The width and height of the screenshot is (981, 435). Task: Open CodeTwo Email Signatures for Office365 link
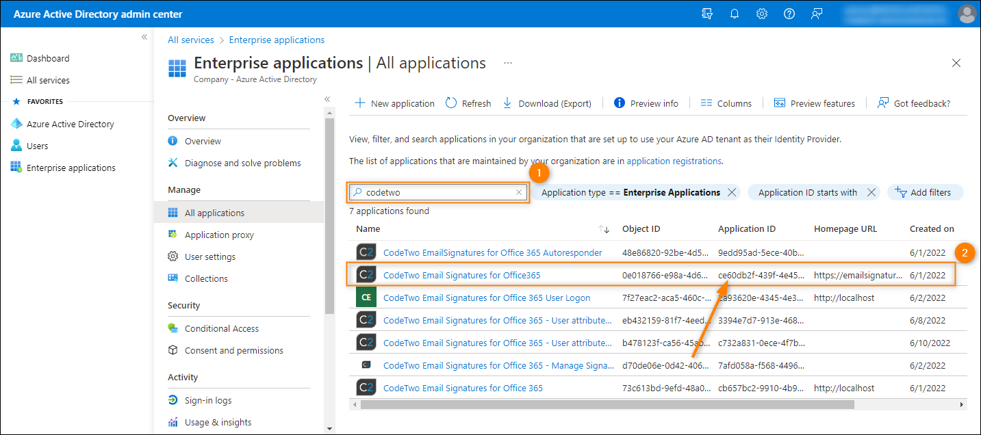pyautogui.click(x=462, y=275)
